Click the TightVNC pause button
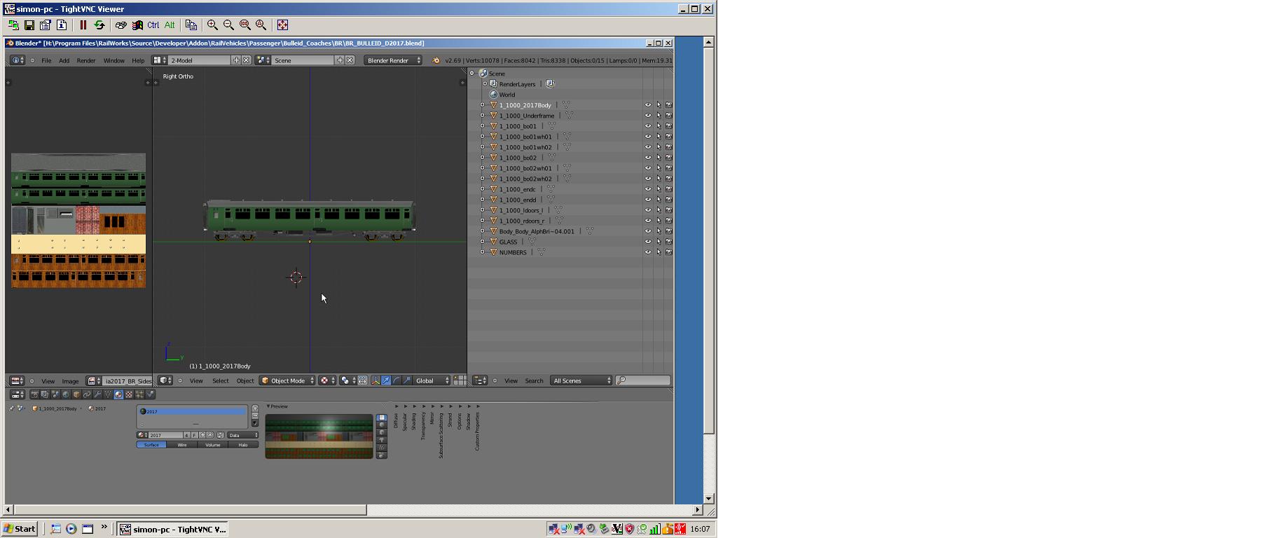1261x538 pixels. tap(83, 25)
